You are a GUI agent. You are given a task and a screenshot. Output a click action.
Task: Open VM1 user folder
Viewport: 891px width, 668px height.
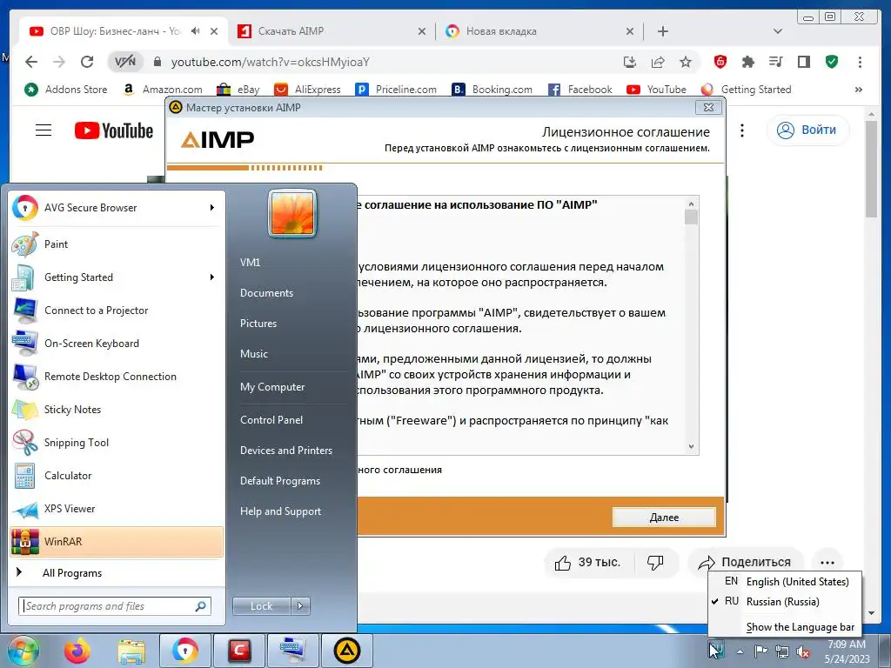(250, 263)
